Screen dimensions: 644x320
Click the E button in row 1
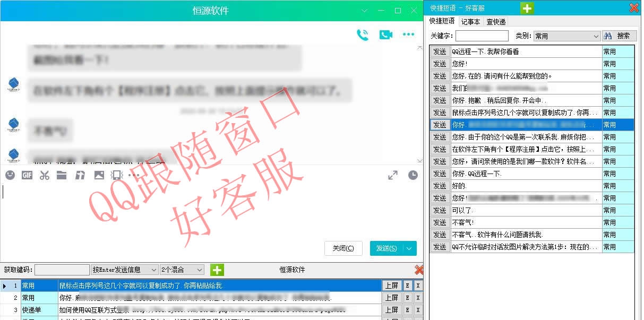(408, 286)
